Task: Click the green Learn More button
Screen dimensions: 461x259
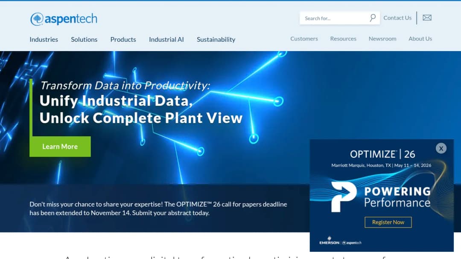Action: click(x=60, y=147)
